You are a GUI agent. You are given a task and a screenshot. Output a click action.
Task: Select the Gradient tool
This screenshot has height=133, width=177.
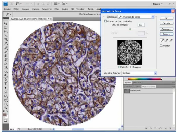pos(5,67)
